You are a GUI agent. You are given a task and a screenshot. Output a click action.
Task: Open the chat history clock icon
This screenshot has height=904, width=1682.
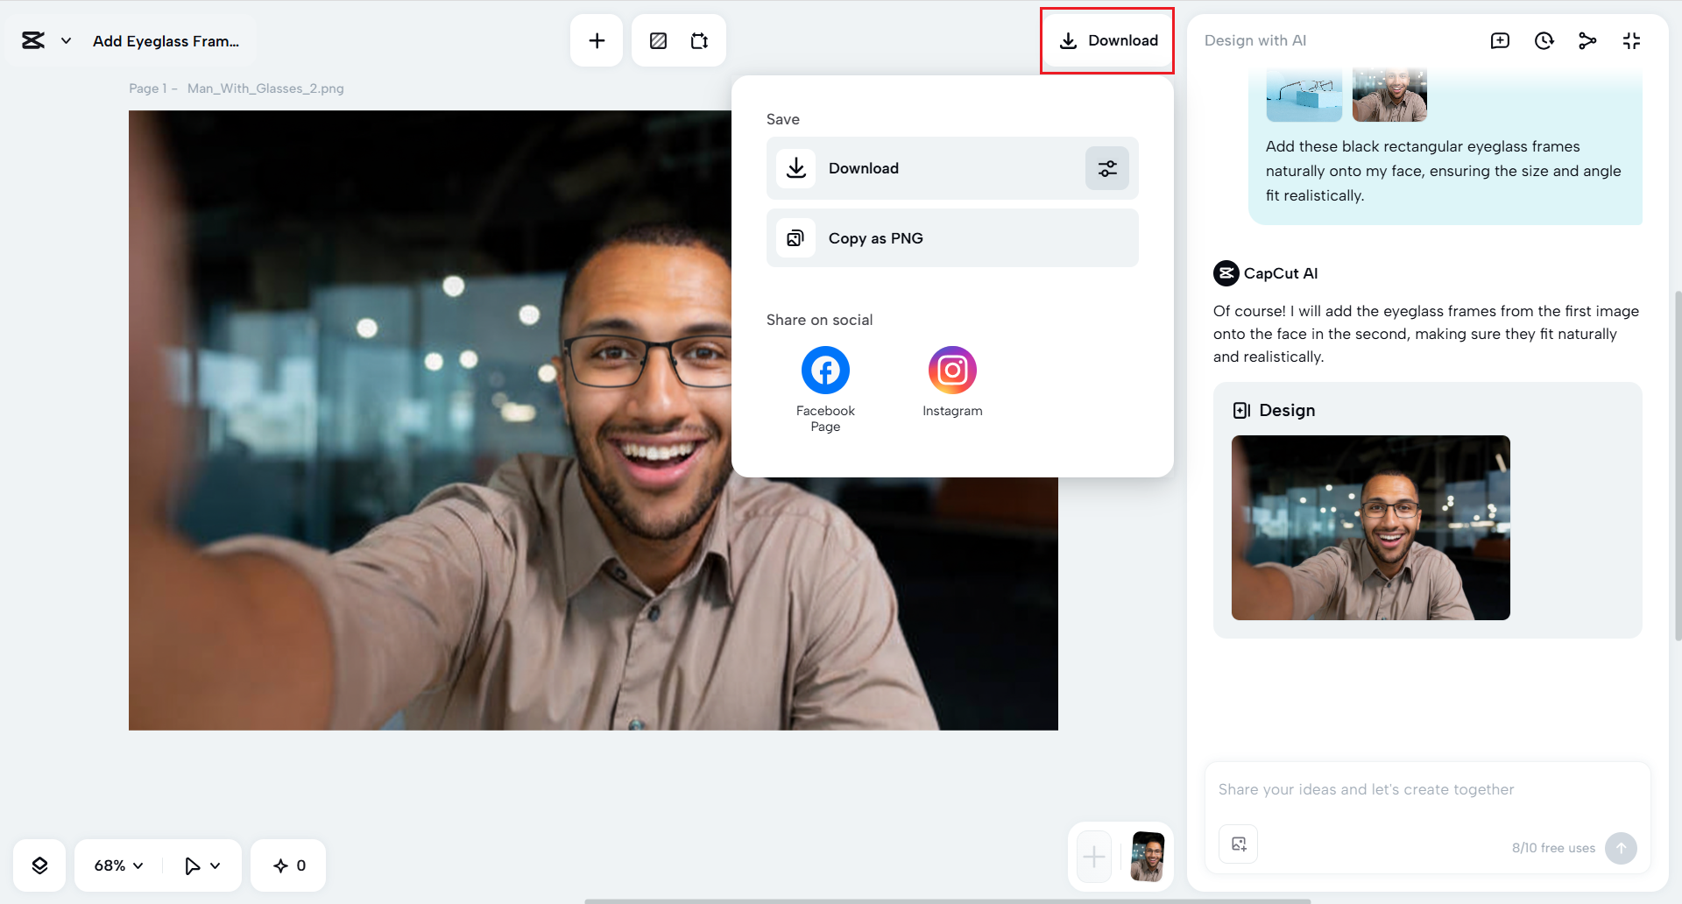coord(1544,40)
